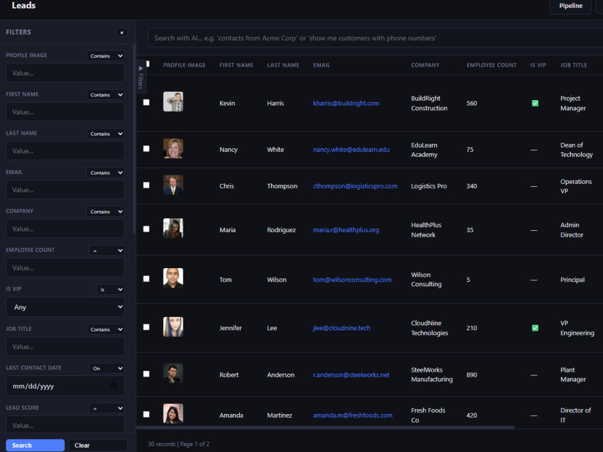Open email link kharris@buildright.com
Image resolution: width=603 pixels, height=452 pixels.
(x=346, y=103)
